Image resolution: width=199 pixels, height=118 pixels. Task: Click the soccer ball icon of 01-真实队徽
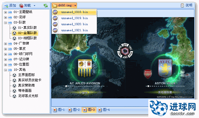click(14, 28)
